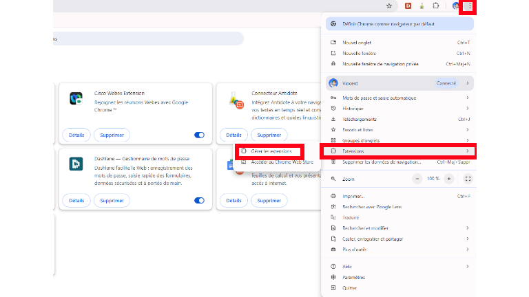This screenshot has height=297, width=529.
Task: Set Chrome as default browser banner
Action: 400,24
